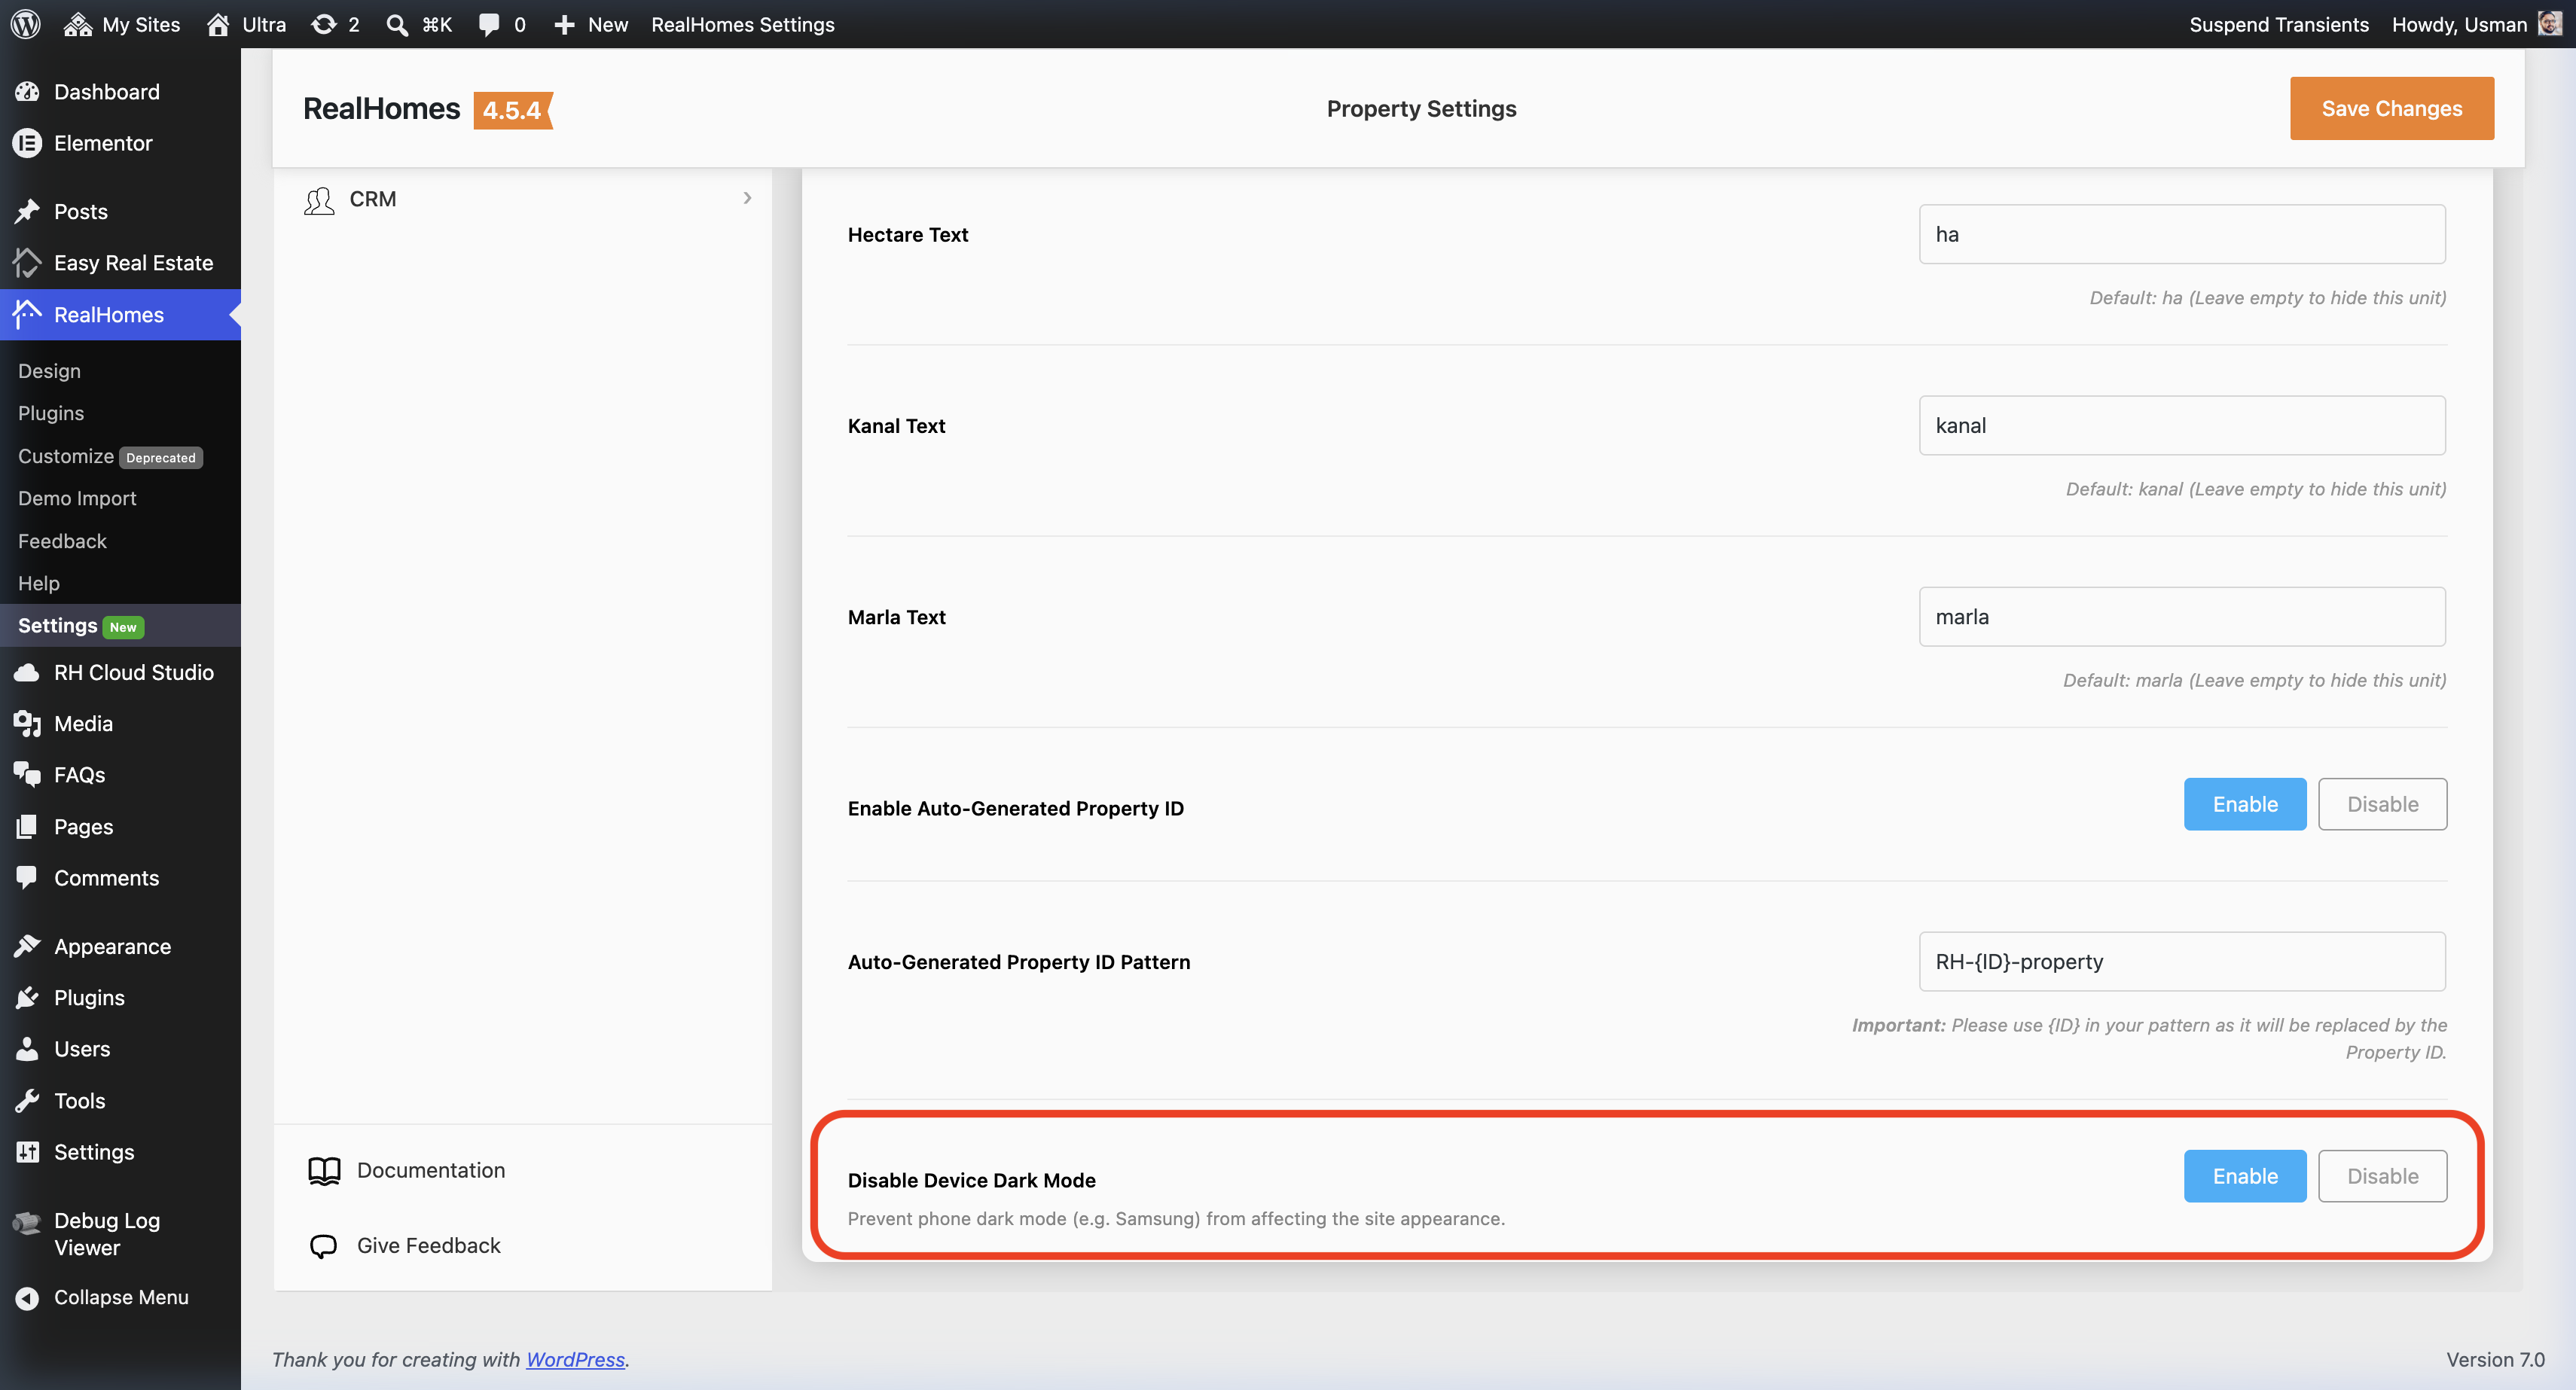
Task: Click the Documentation link text
Action: 431,1170
